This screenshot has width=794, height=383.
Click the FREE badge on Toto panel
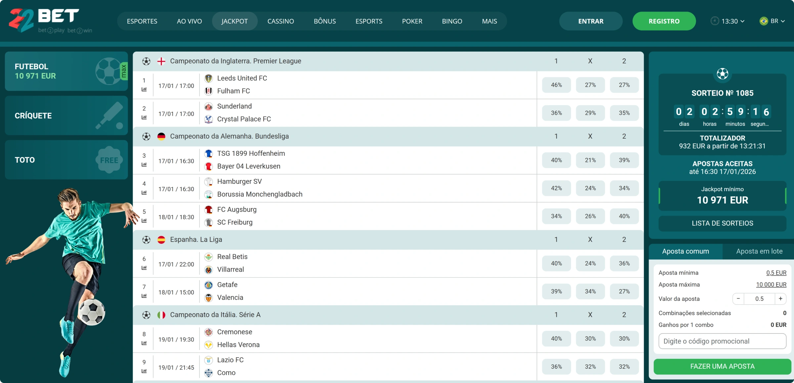pyautogui.click(x=109, y=160)
